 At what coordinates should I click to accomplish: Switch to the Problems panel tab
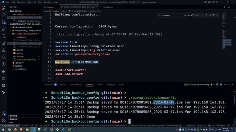(49, 85)
